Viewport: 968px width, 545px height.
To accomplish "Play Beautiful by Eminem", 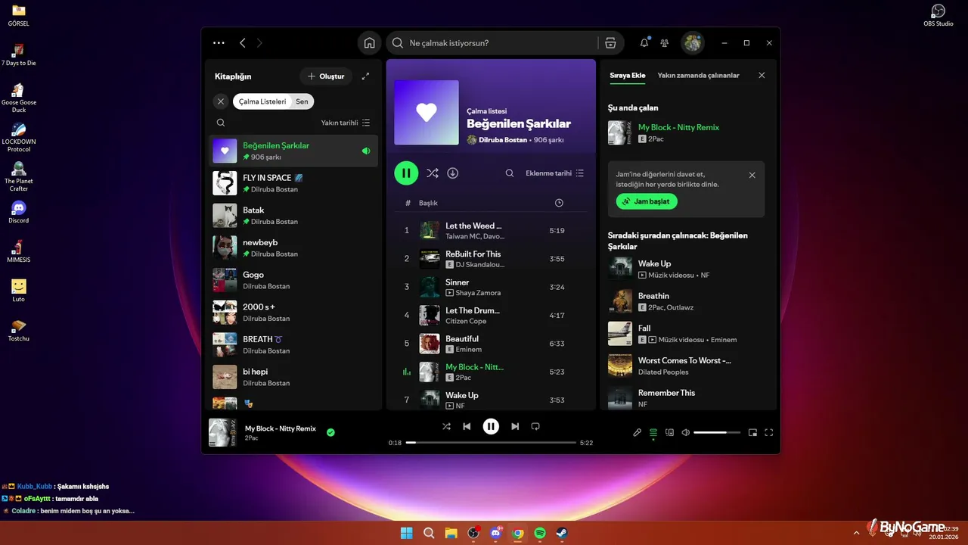I will tap(490, 344).
